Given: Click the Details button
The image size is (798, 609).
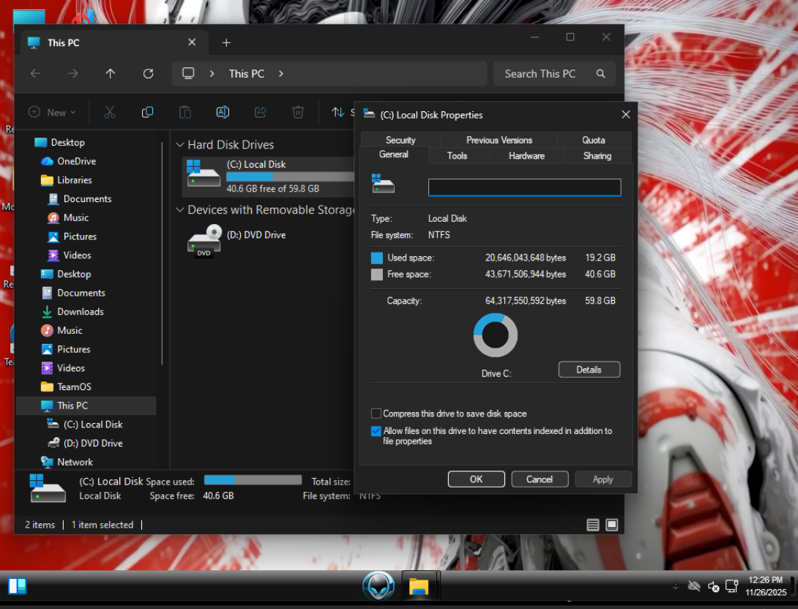Looking at the screenshot, I should pyautogui.click(x=589, y=370).
